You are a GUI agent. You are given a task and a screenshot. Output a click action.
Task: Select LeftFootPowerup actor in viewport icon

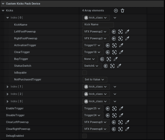[x=120, y=32]
